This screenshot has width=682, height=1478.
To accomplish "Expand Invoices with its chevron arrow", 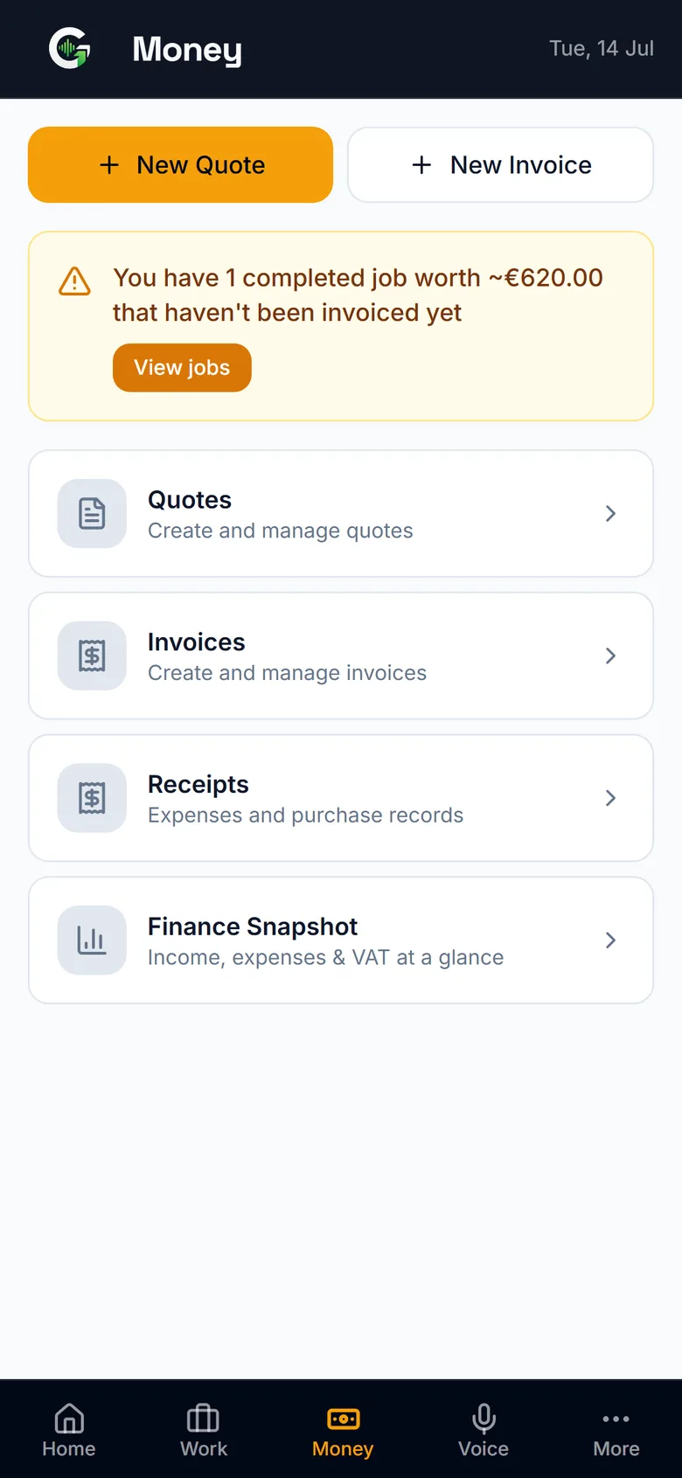I will [x=610, y=656].
